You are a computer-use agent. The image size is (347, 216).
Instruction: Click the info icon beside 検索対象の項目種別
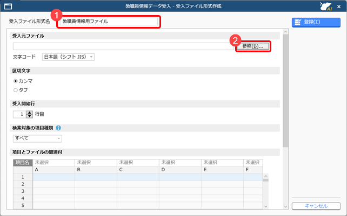click(58, 128)
